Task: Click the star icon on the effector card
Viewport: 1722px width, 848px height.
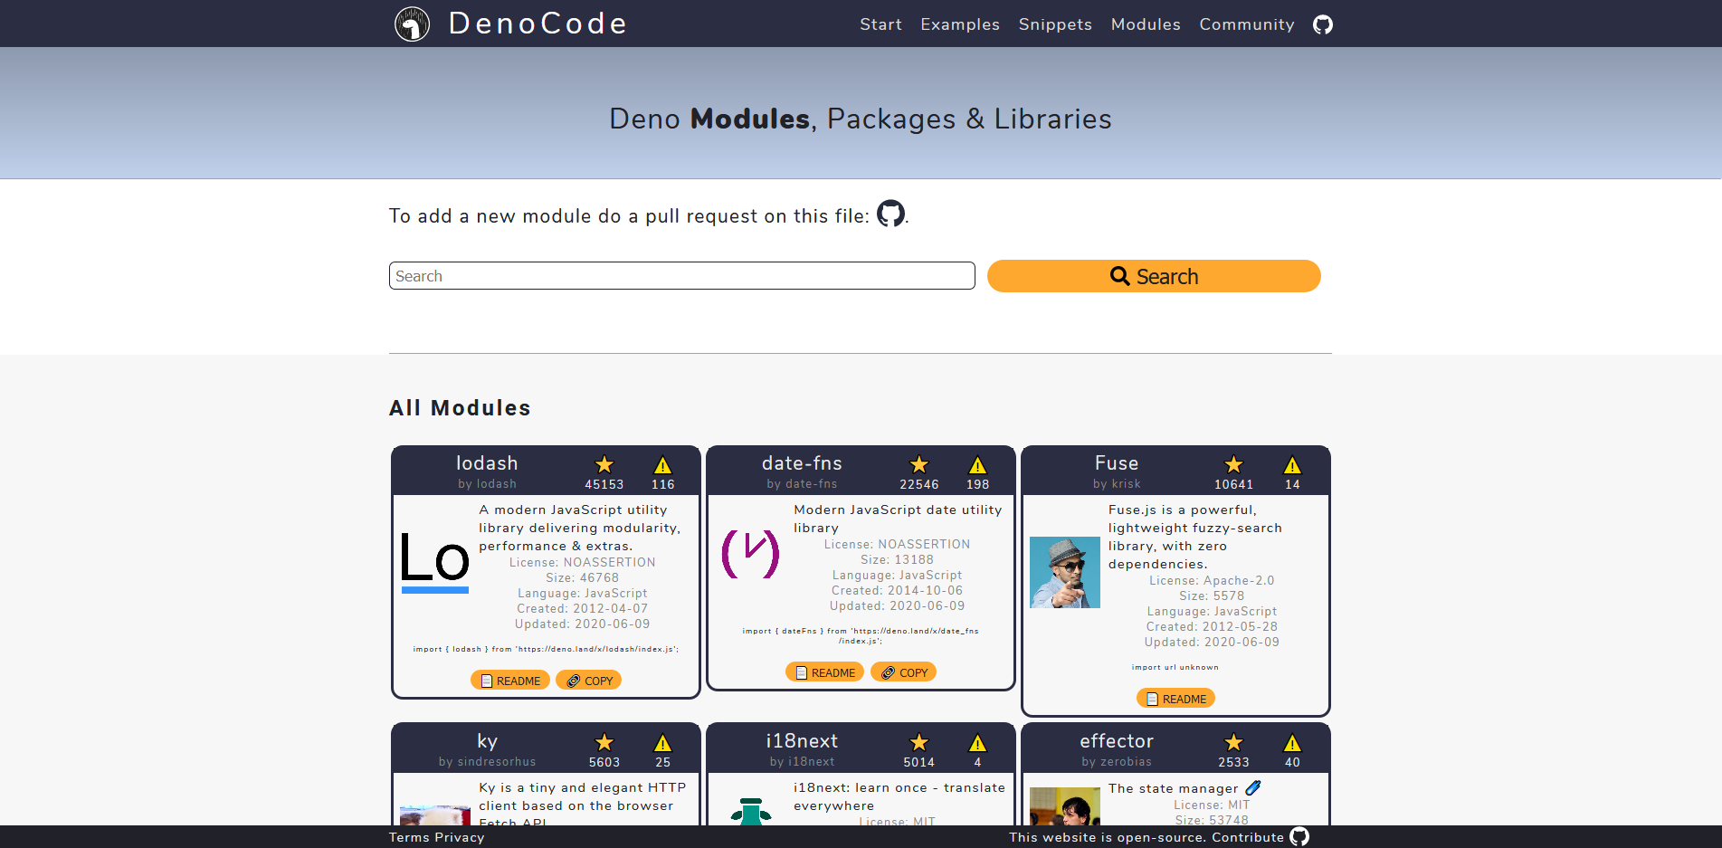Action: point(1233,743)
